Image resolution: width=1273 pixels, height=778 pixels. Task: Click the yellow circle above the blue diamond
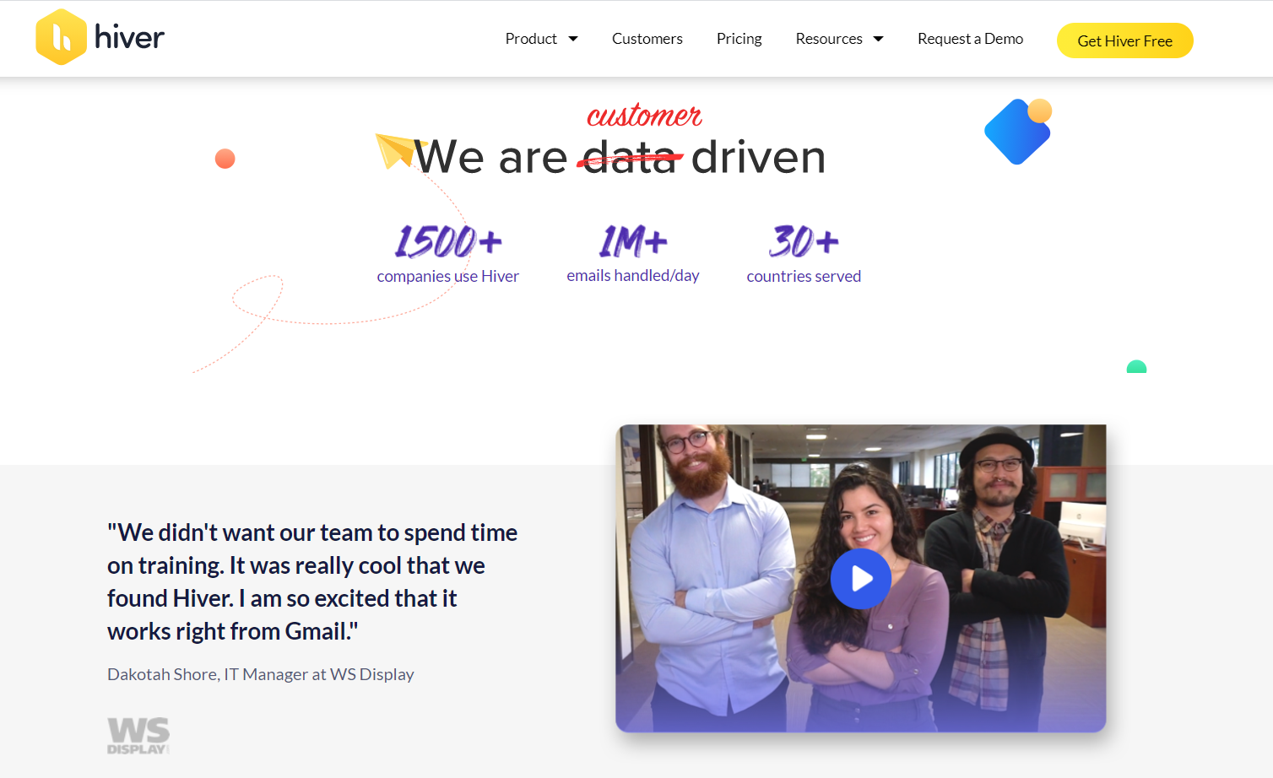1040,109
